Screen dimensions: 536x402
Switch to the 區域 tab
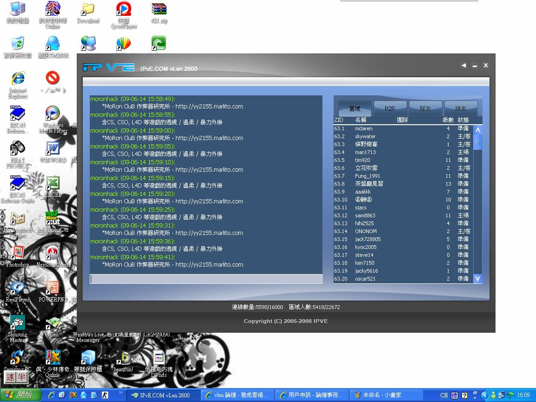tap(355, 108)
